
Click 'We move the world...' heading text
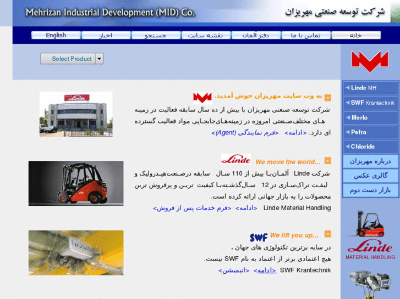[x=288, y=162]
